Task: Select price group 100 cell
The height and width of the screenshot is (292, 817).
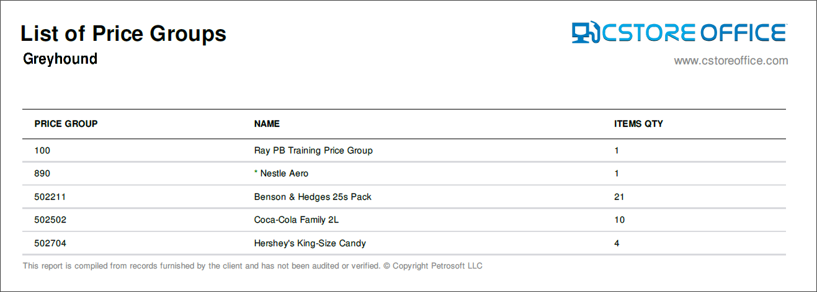Action: [42, 150]
